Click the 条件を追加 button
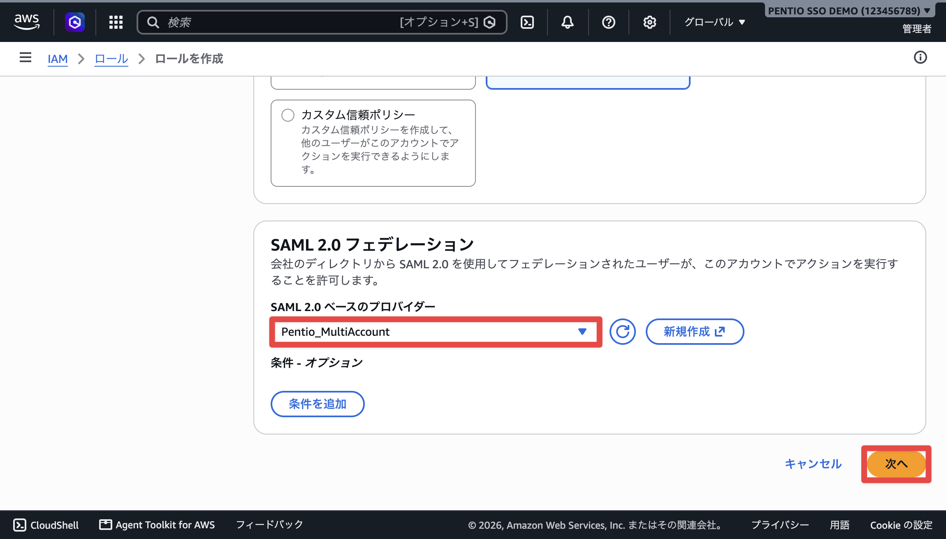Screen dimensions: 946x539 [x=318, y=404]
